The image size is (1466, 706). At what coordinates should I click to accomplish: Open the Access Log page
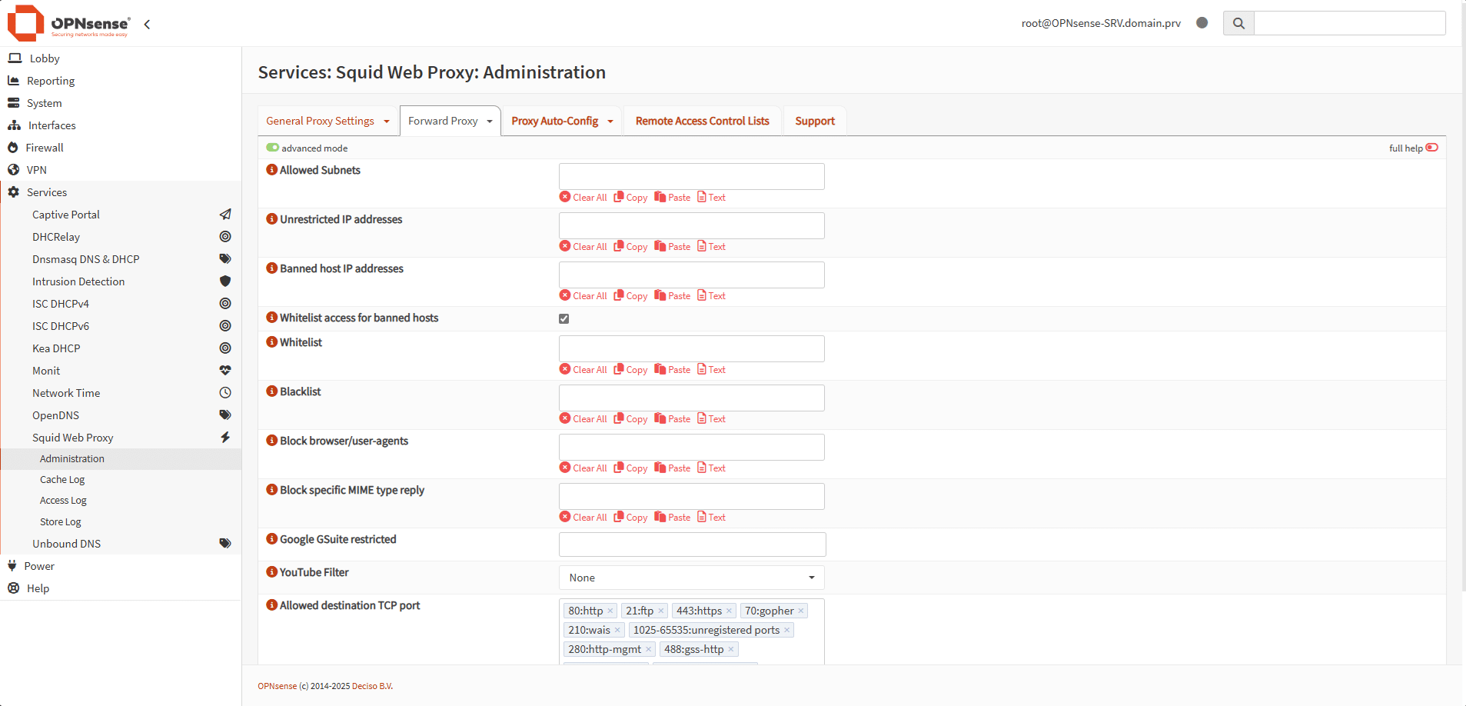pyautogui.click(x=63, y=500)
